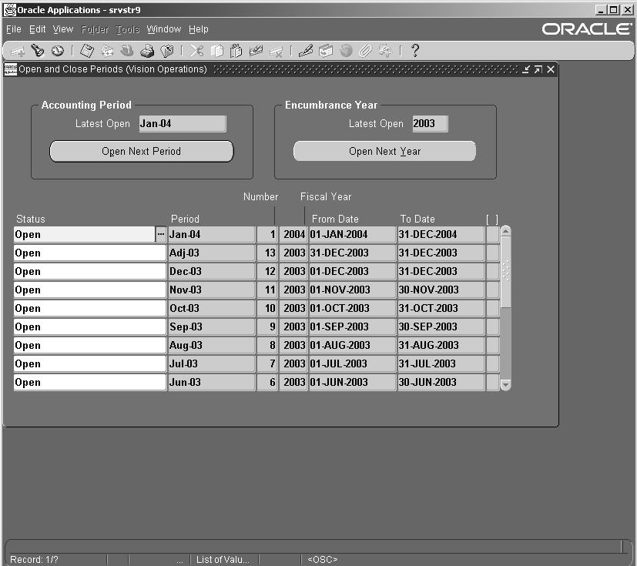The width and height of the screenshot is (637, 566).
Task: Click the Folder Tools icon
Action: click(x=385, y=51)
